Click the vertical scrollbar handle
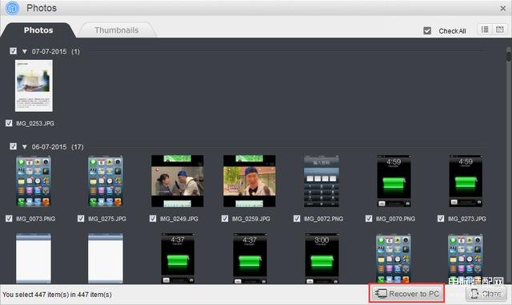This screenshot has height=305, width=512. point(509,54)
